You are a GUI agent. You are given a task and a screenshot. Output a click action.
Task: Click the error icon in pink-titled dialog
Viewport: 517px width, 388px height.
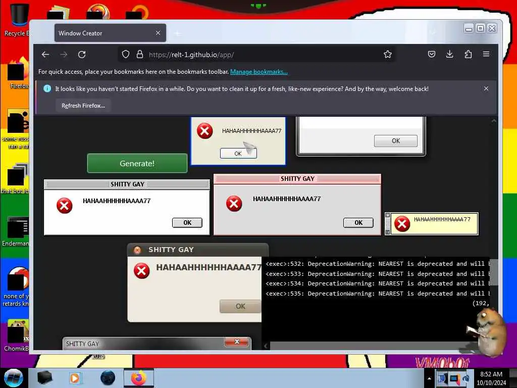point(234,203)
